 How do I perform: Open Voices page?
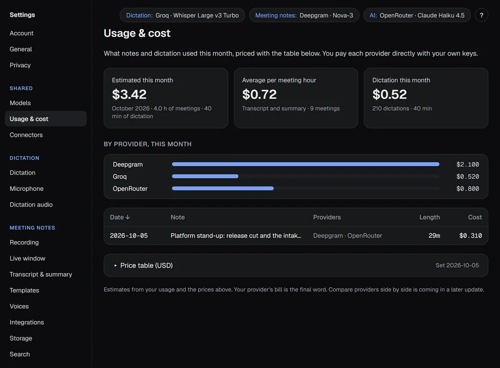pyautogui.click(x=19, y=306)
